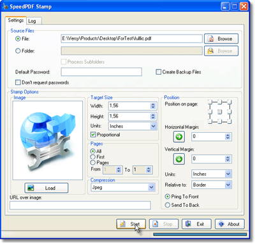Click the stamp image preview

click(48, 141)
